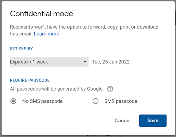Click the 'No SMS passcode' label text

click(42, 101)
